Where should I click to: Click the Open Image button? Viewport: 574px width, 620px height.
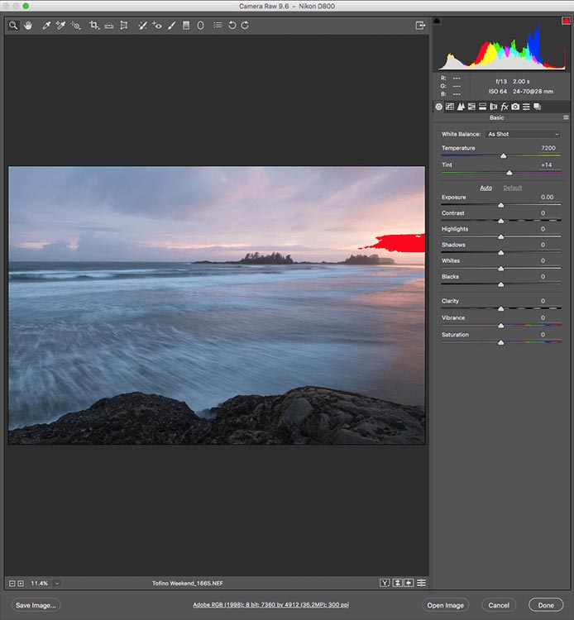point(445,605)
